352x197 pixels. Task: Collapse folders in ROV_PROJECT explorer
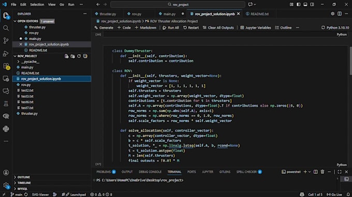click(85, 56)
